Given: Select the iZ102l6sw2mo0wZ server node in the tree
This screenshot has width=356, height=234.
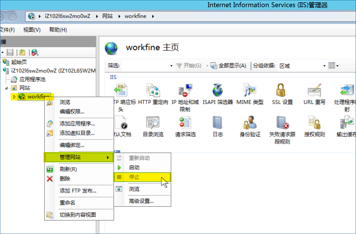Looking at the screenshot, I should tap(53, 71).
